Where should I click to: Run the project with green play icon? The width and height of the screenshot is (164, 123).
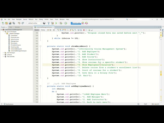[56, 23]
